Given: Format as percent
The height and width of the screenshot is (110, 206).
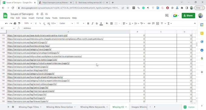Looking at the screenshot, I should click(40, 24).
